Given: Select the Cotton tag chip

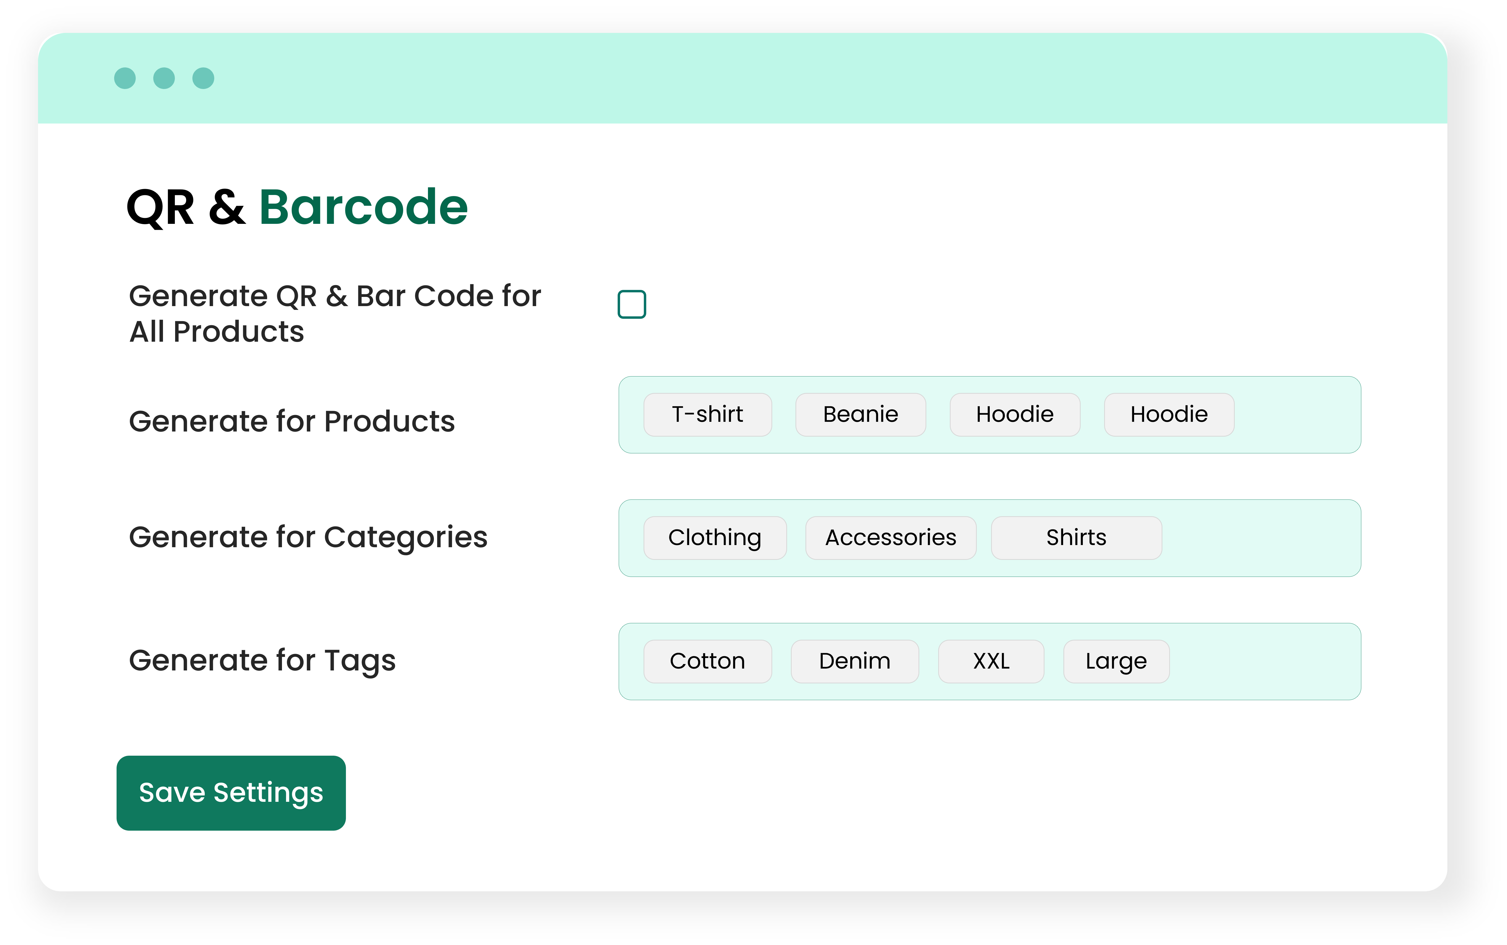Looking at the screenshot, I should click(707, 661).
